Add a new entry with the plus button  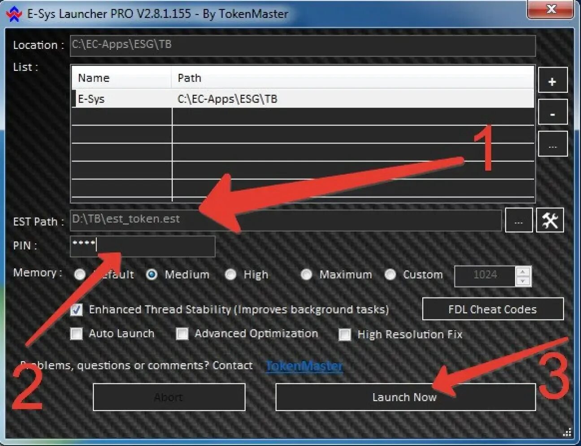pos(552,80)
